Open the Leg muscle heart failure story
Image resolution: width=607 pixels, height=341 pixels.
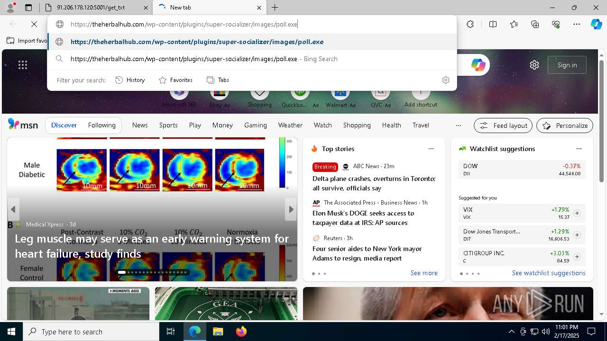point(152,246)
